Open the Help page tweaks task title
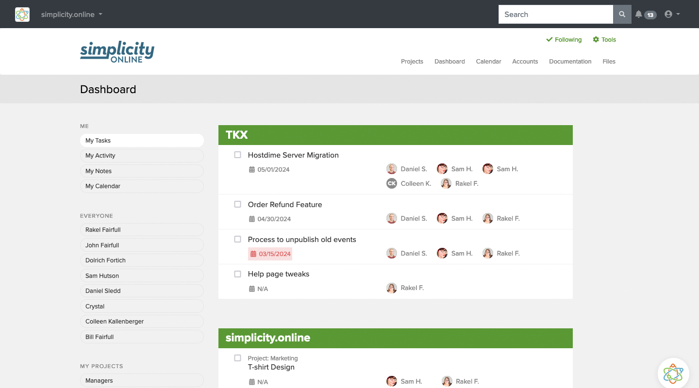699x388 pixels. [279, 274]
